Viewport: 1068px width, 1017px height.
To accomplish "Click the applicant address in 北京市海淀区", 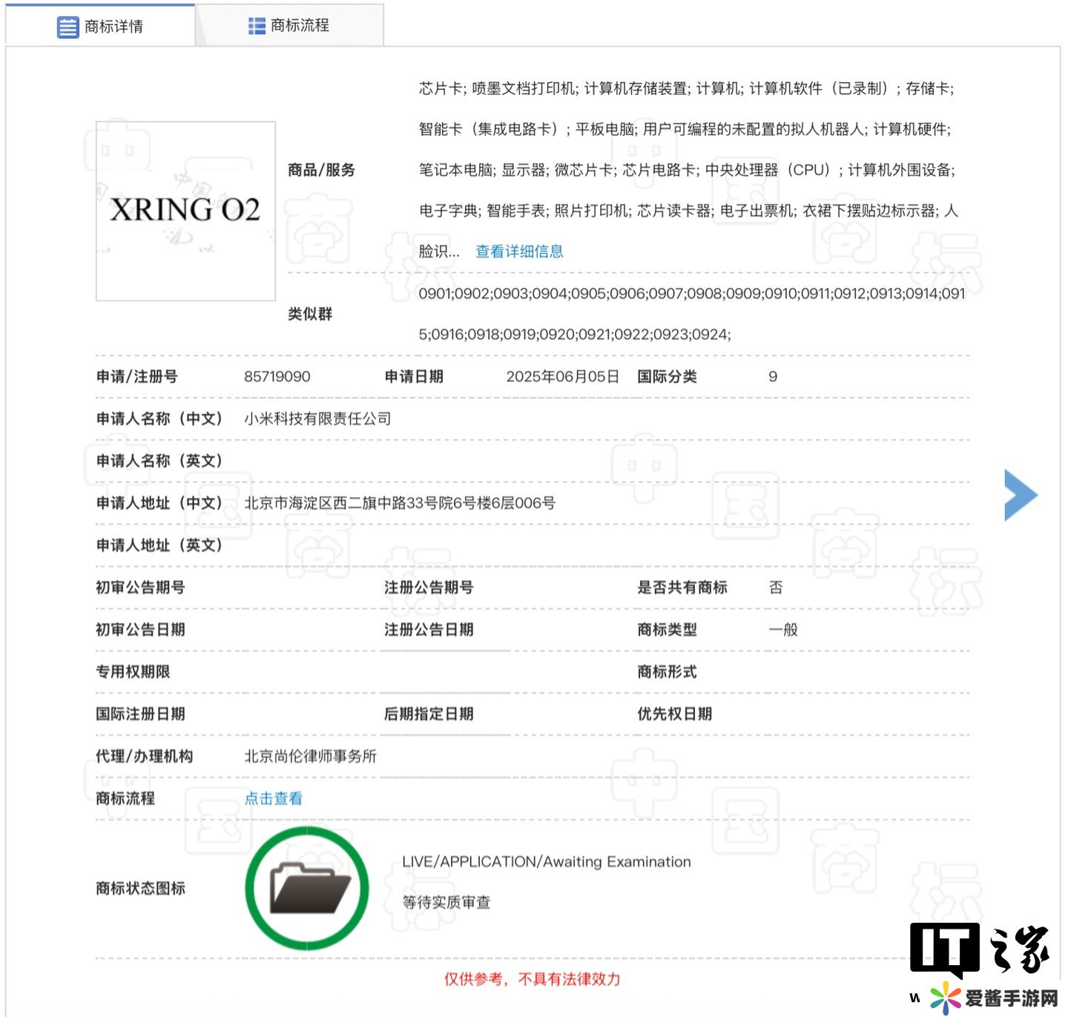I will (x=400, y=503).
